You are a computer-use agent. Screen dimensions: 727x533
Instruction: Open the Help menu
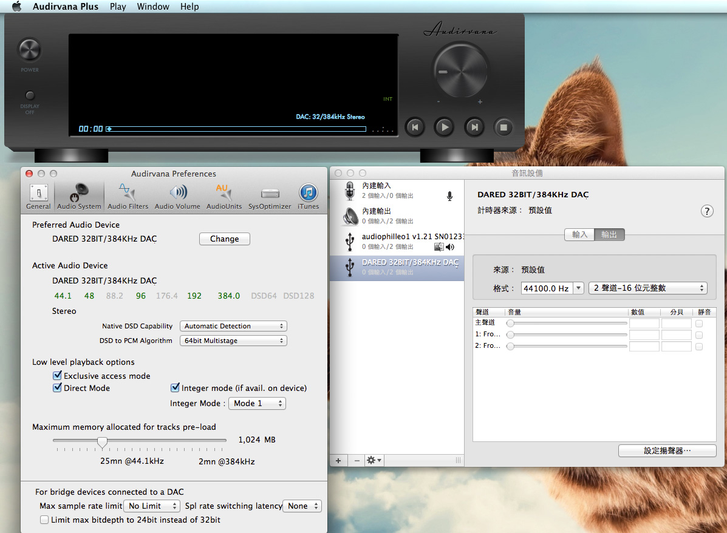[189, 7]
